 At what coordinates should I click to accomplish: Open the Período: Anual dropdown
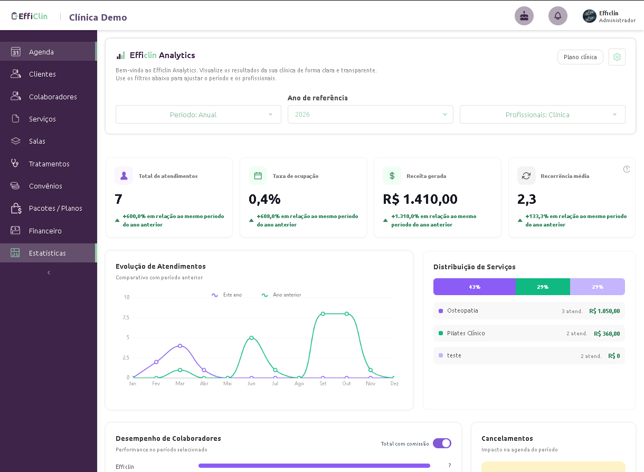(x=198, y=115)
